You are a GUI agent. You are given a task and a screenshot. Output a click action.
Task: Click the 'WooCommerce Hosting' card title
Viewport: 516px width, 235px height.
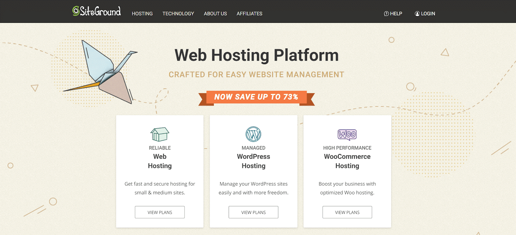pyautogui.click(x=347, y=161)
